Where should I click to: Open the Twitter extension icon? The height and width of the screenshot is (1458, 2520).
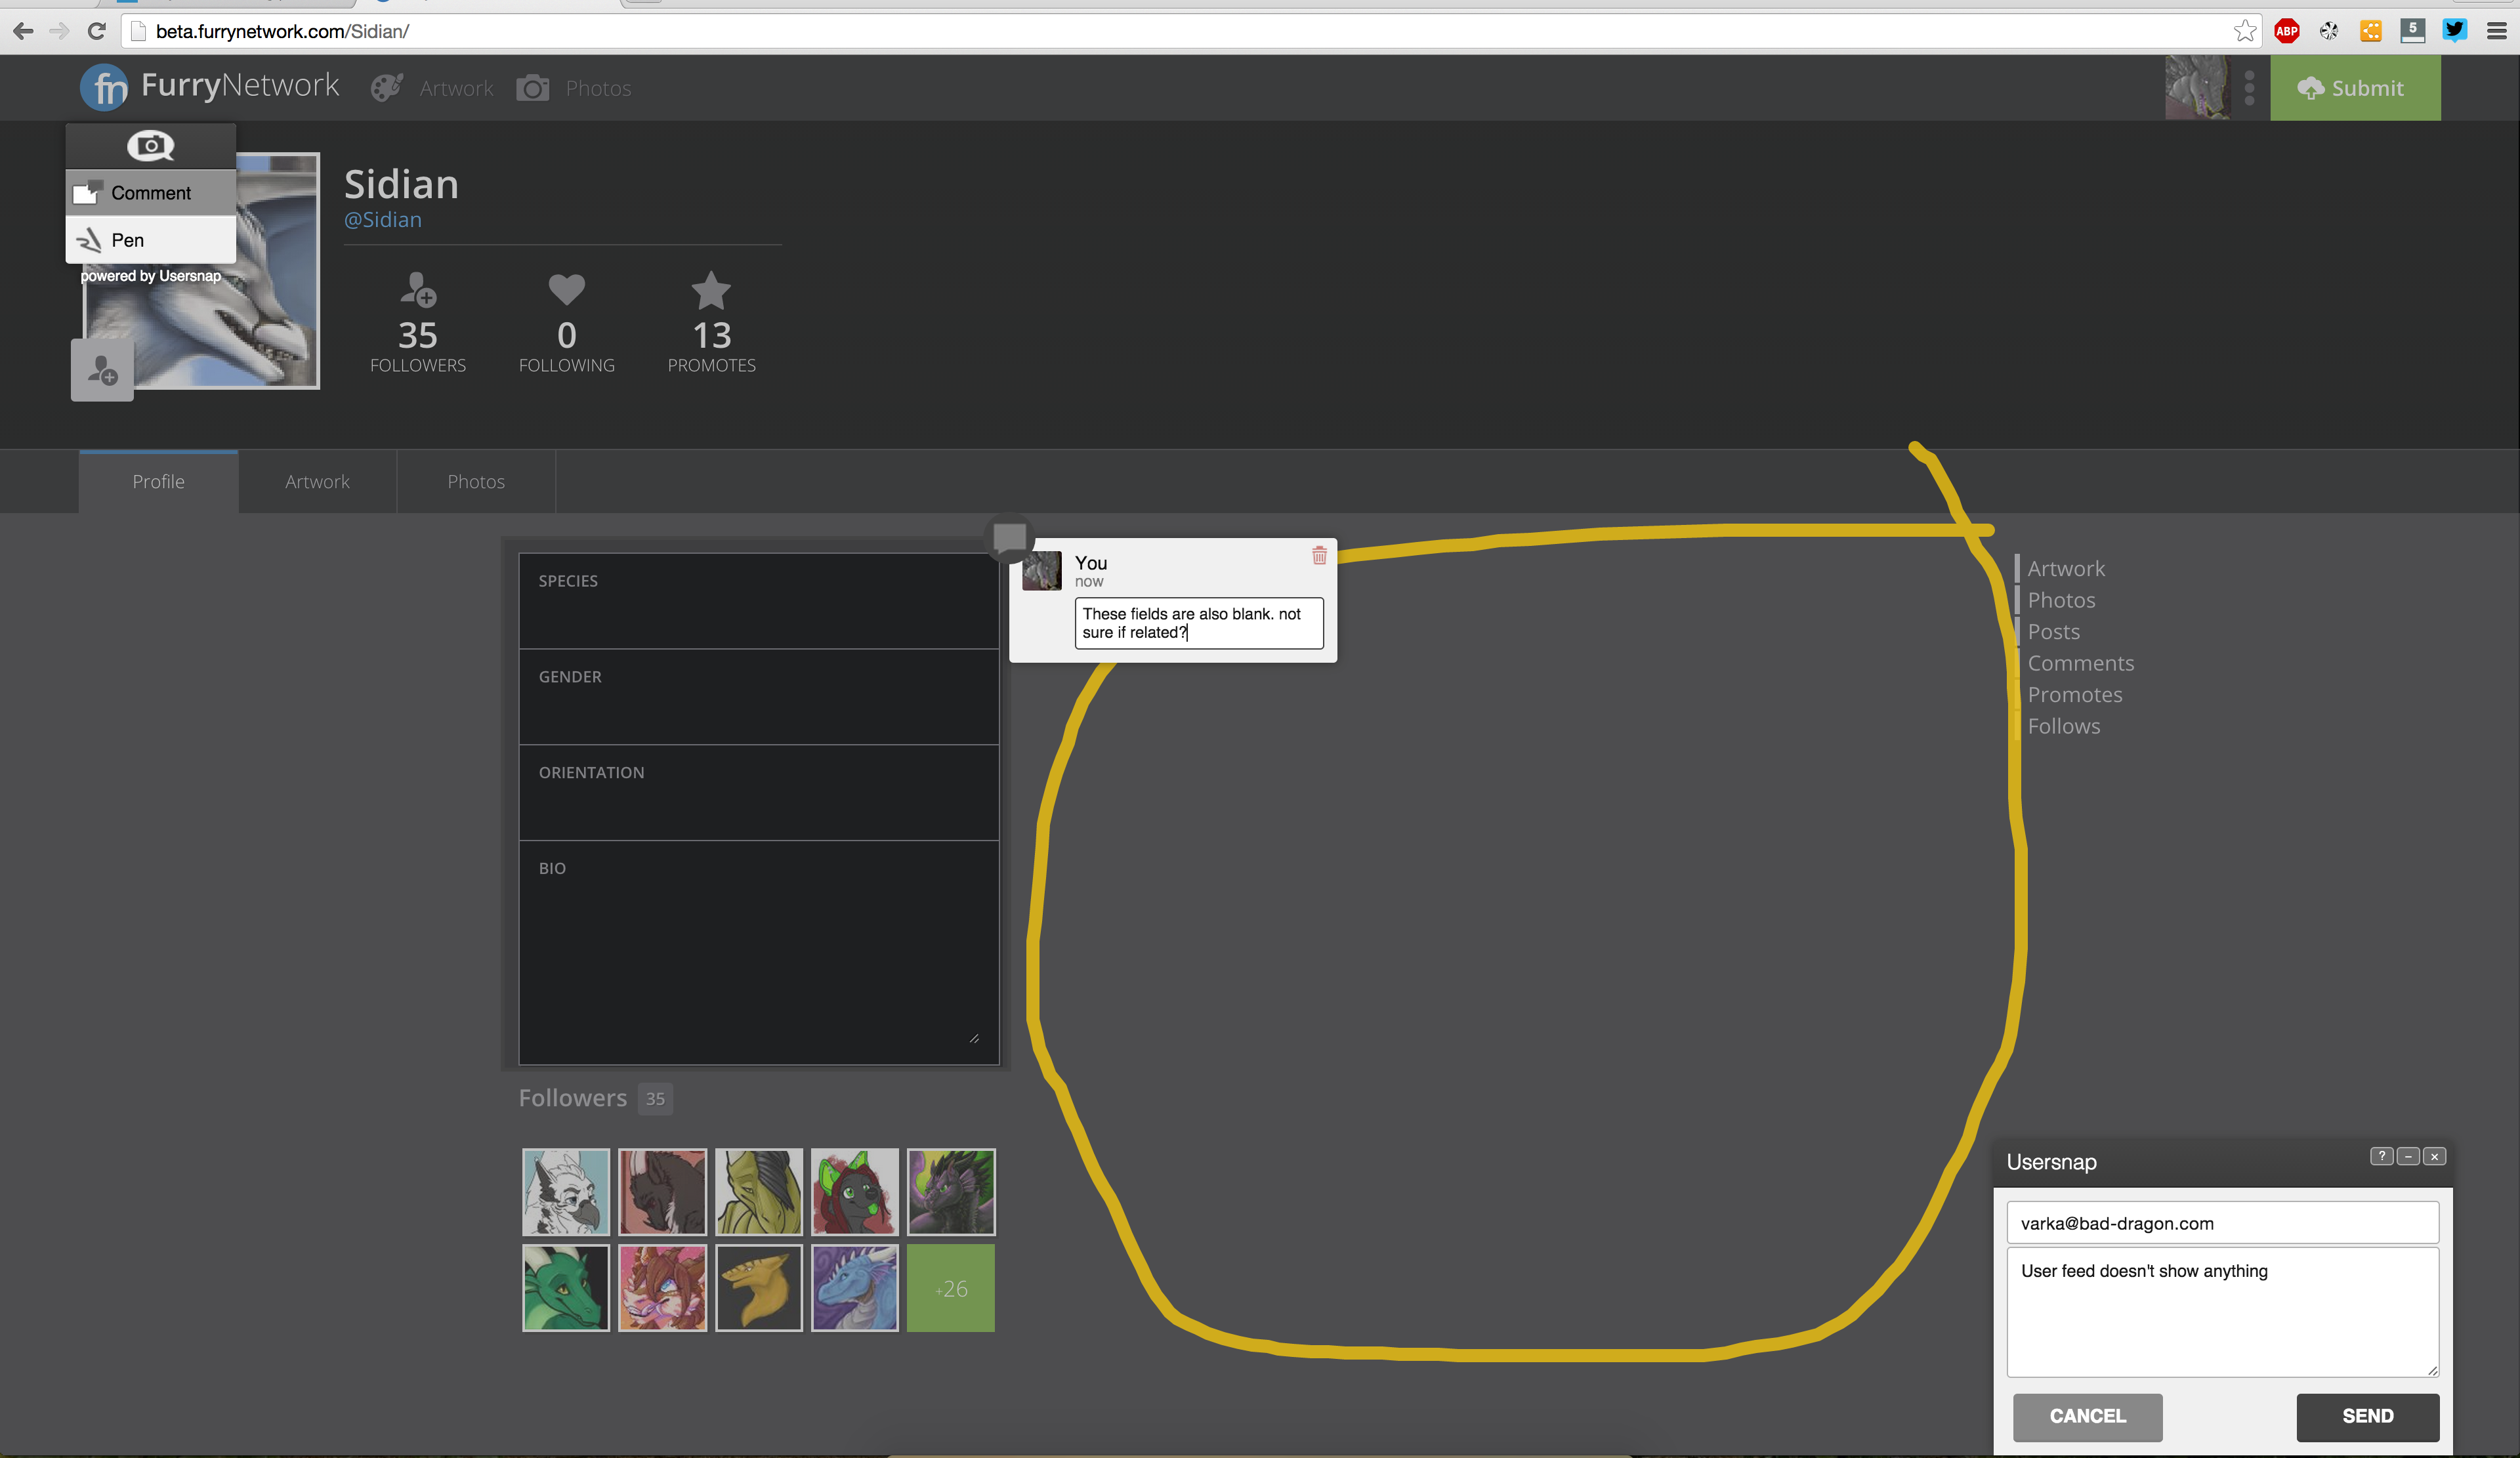click(x=2454, y=31)
